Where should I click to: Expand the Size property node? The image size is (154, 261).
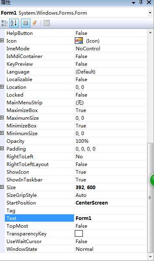point(2,187)
